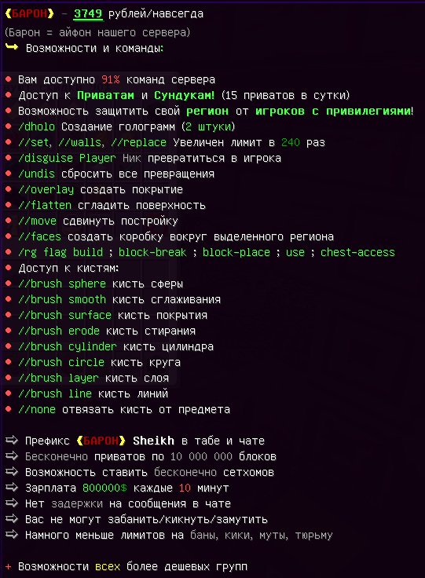
Task: Click the red БАРОН title badge
Action: pyautogui.click(x=30, y=13)
